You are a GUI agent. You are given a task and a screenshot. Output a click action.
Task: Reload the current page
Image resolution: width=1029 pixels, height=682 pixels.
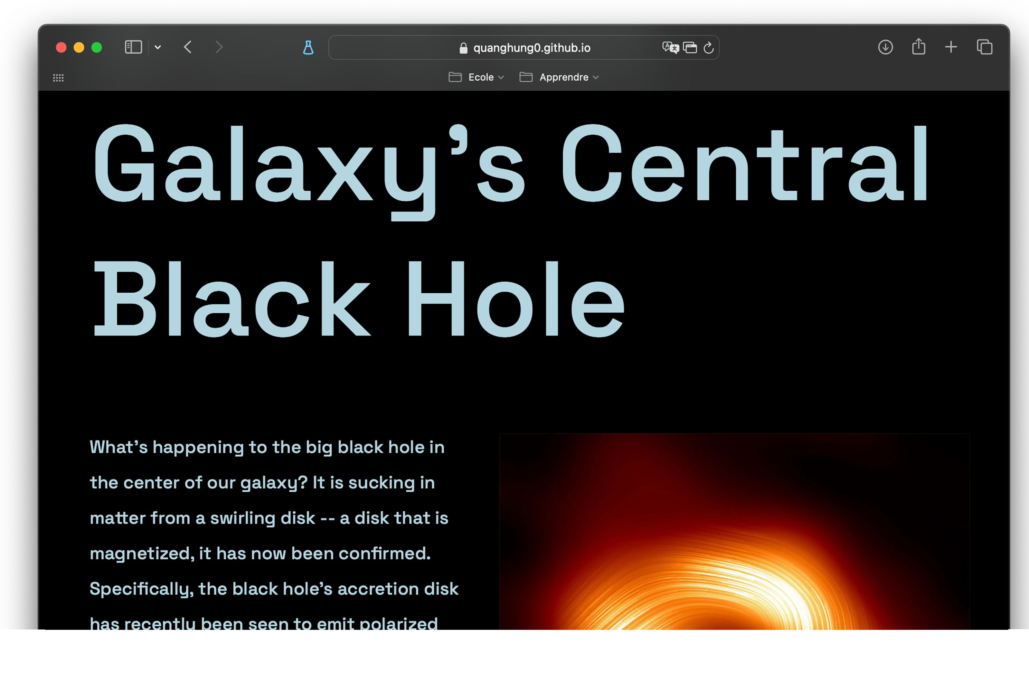(708, 47)
